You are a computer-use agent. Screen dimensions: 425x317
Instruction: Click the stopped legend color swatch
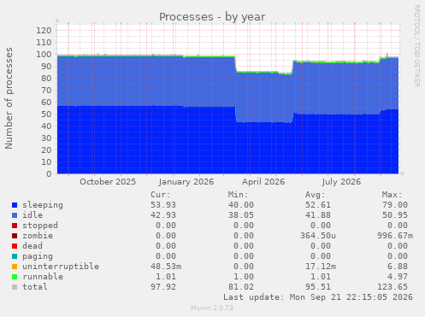(x=15, y=226)
